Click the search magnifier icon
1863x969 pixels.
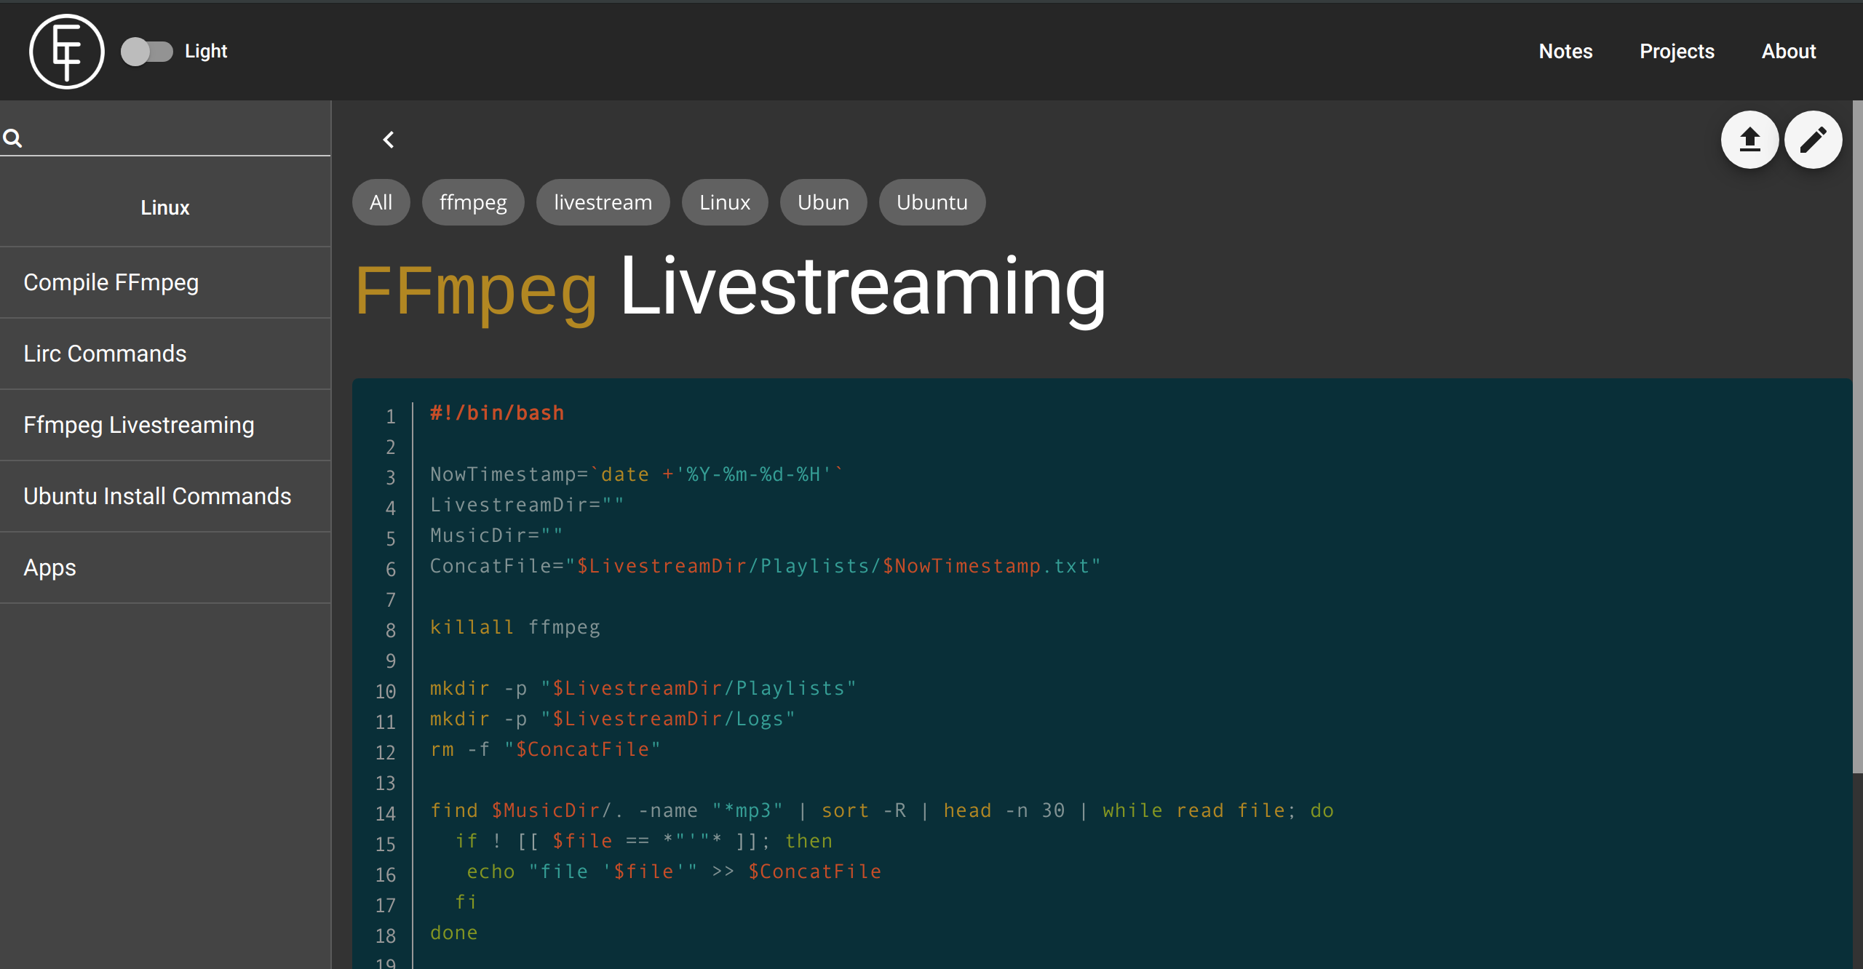(x=12, y=137)
